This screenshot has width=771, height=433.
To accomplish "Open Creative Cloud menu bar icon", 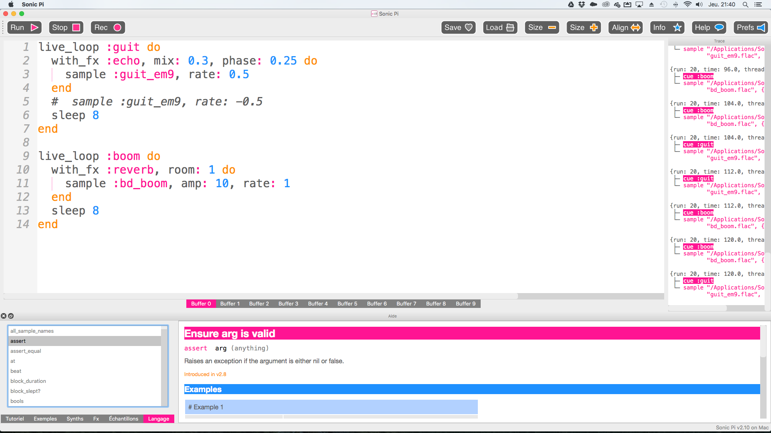I will 606,4.
